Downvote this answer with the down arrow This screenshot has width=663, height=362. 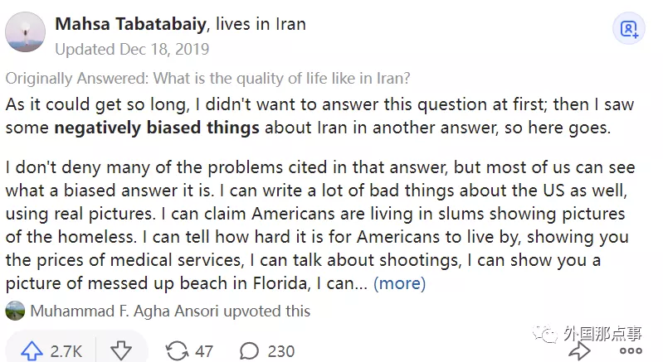[x=121, y=351]
